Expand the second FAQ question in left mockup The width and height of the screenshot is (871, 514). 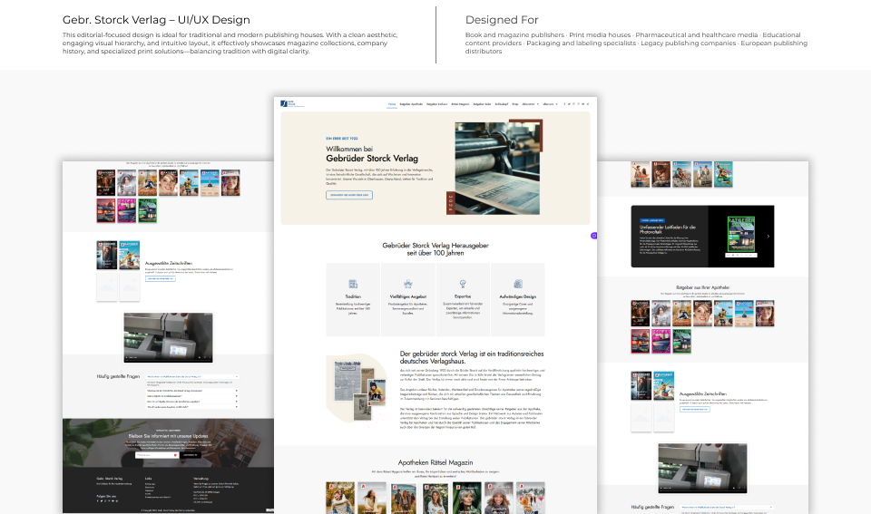(x=192, y=391)
